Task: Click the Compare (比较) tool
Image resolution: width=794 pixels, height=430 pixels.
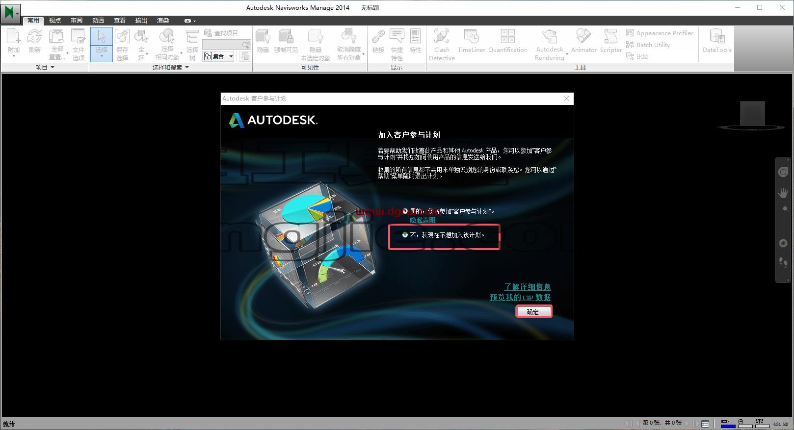Action: point(637,56)
